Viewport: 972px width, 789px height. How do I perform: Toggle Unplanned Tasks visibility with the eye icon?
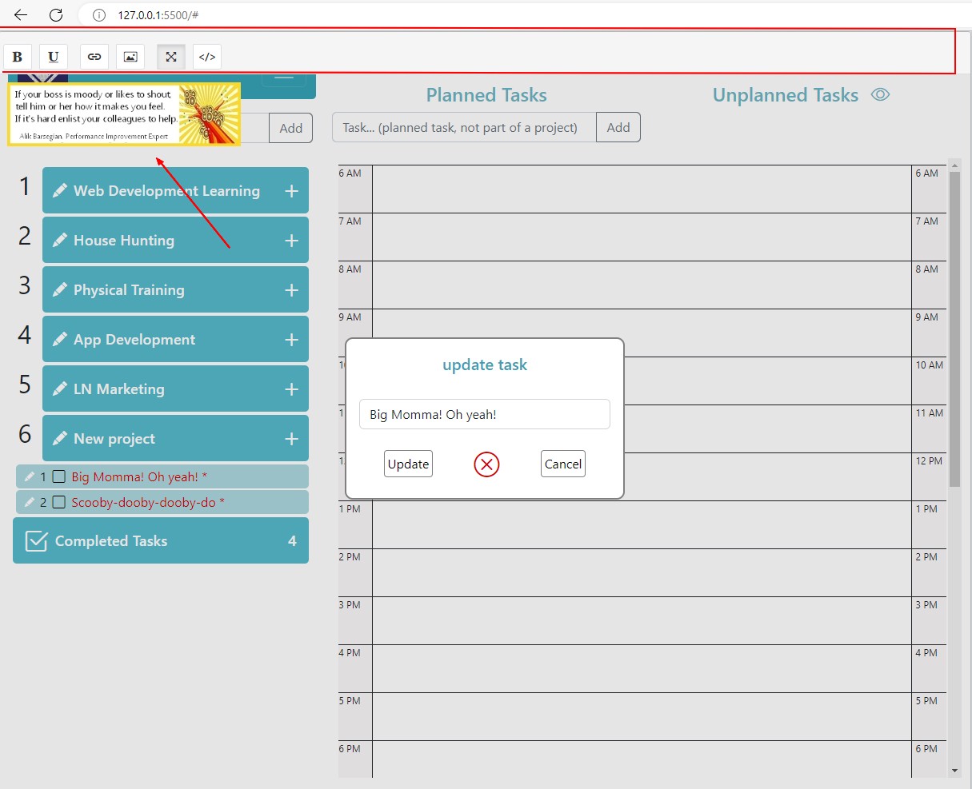pyautogui.click(x=880, y=94)
